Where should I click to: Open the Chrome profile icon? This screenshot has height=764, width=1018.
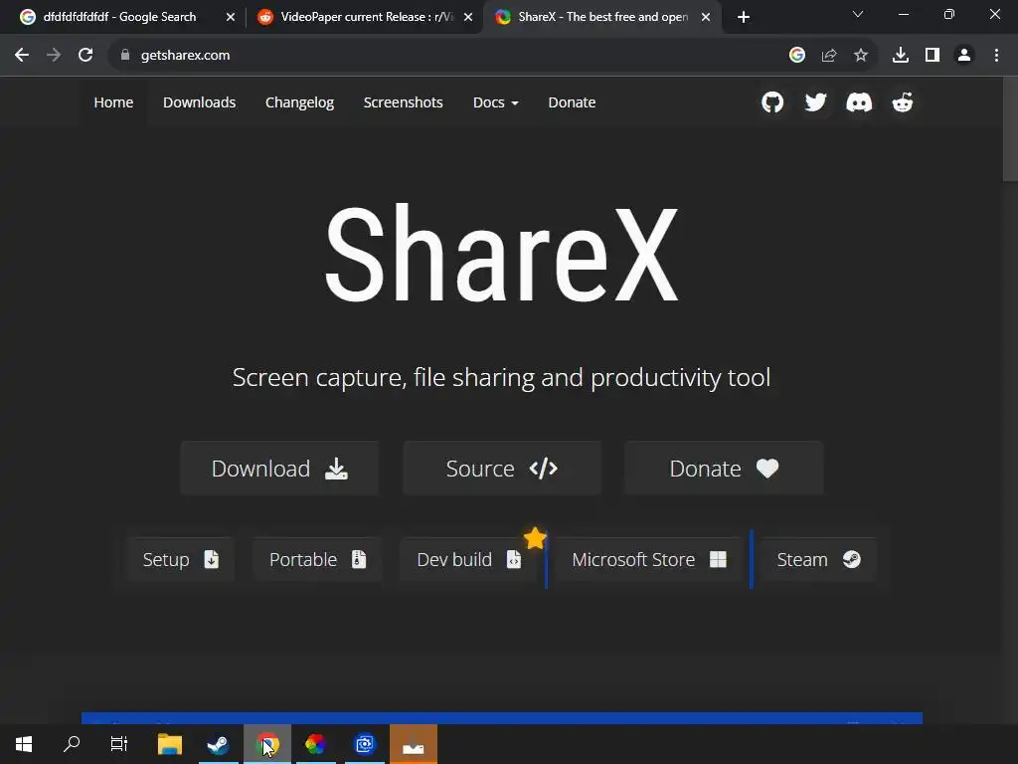click(964, 56)
